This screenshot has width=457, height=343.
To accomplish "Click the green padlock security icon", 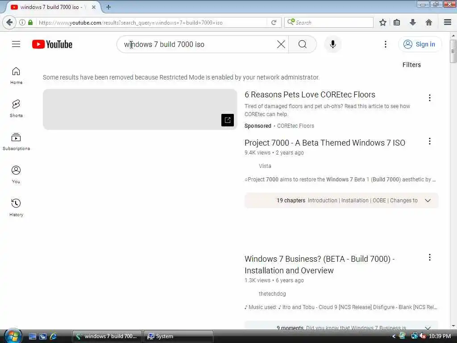I will [x=30, y=22].
